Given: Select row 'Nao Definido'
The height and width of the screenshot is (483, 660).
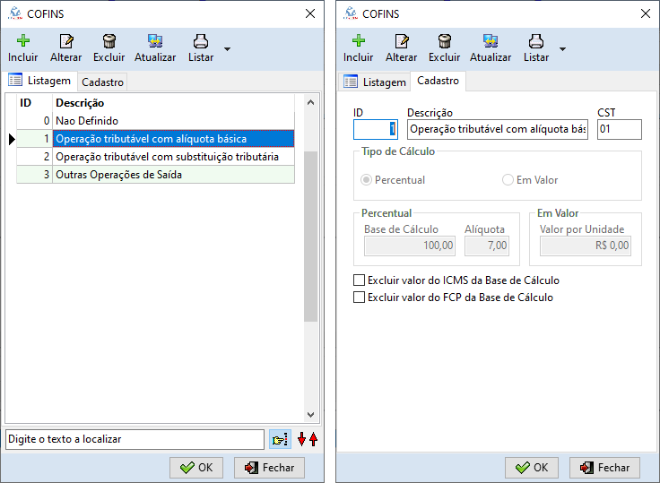Looking at the screenshot, I should pos(156,121).
